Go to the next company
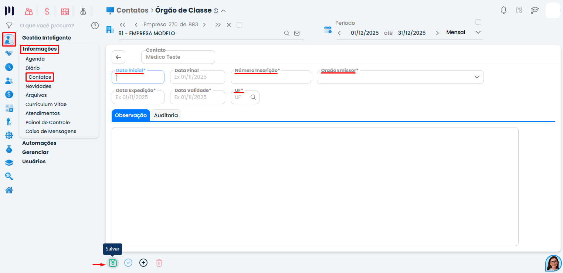This screenshot has width=563, height=273. coord(204,25)
